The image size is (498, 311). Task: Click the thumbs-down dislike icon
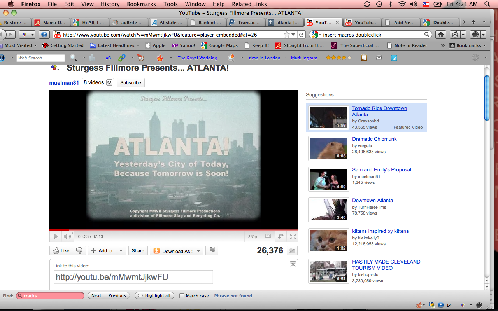(79, 251)
